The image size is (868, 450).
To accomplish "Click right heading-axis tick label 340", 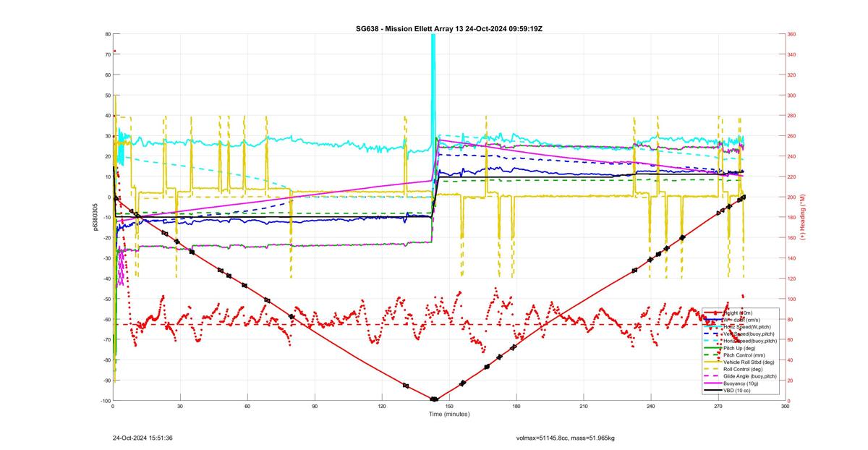I will (792, 54).
